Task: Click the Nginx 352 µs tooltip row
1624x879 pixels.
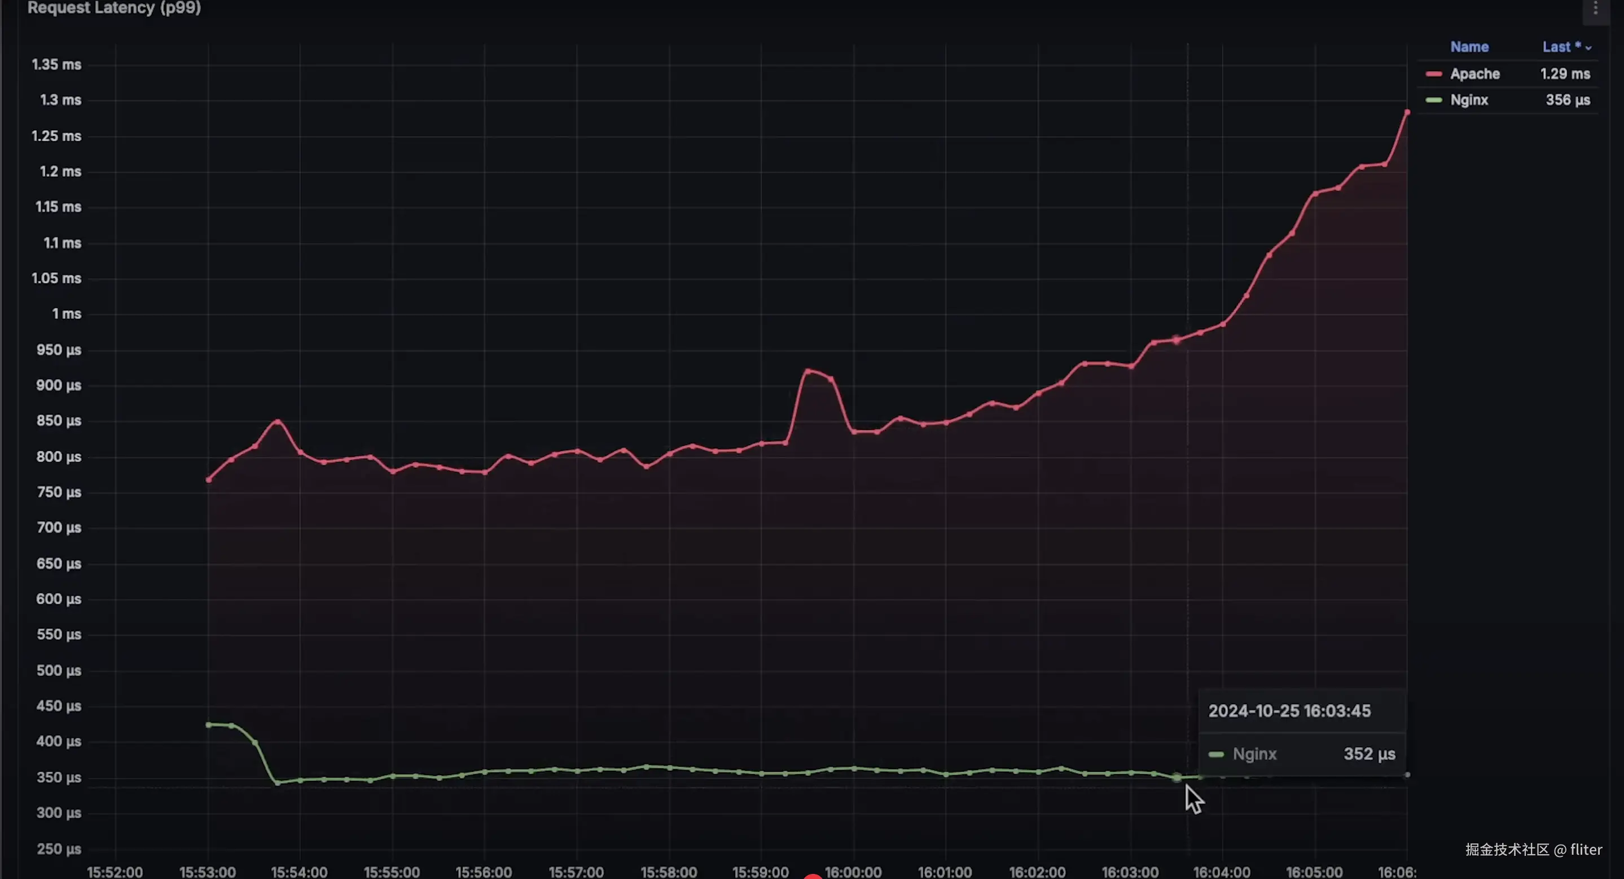Action: pos(1301,754)
